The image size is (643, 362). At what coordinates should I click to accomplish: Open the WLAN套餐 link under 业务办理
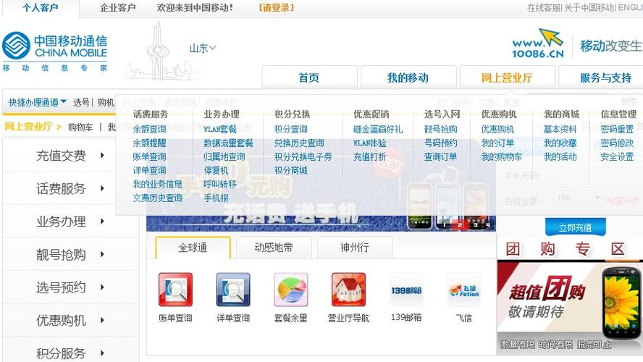(220, 130)
